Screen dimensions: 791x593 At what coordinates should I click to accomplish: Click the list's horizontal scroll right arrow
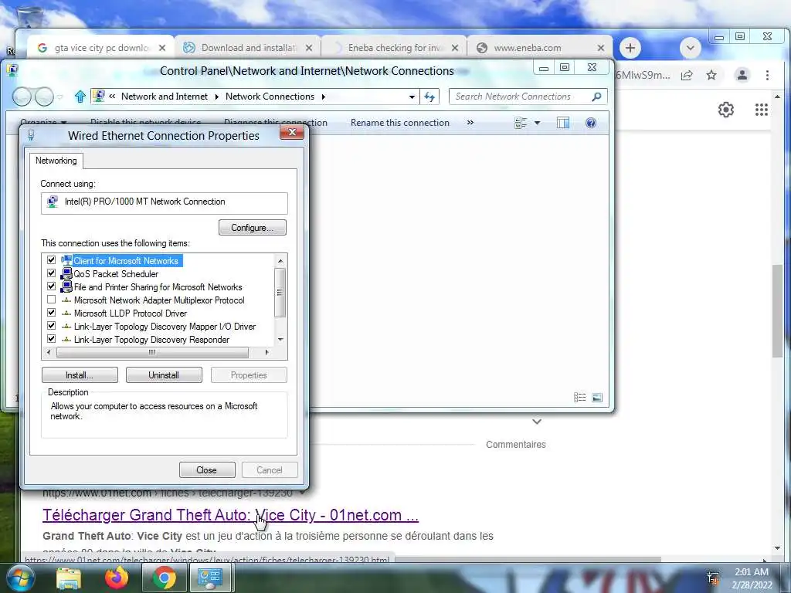(x=266, y=352)
